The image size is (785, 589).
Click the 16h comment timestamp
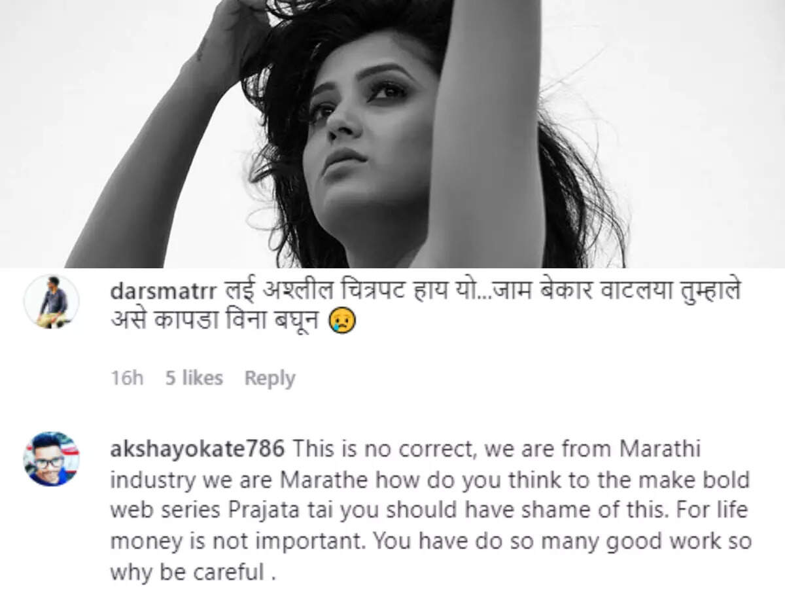(x=127, y=378)
